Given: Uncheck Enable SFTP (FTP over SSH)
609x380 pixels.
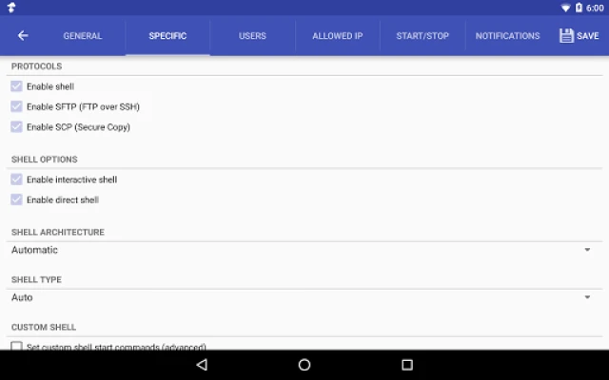Looking at the screenshot, I should (x=16, y=106).
